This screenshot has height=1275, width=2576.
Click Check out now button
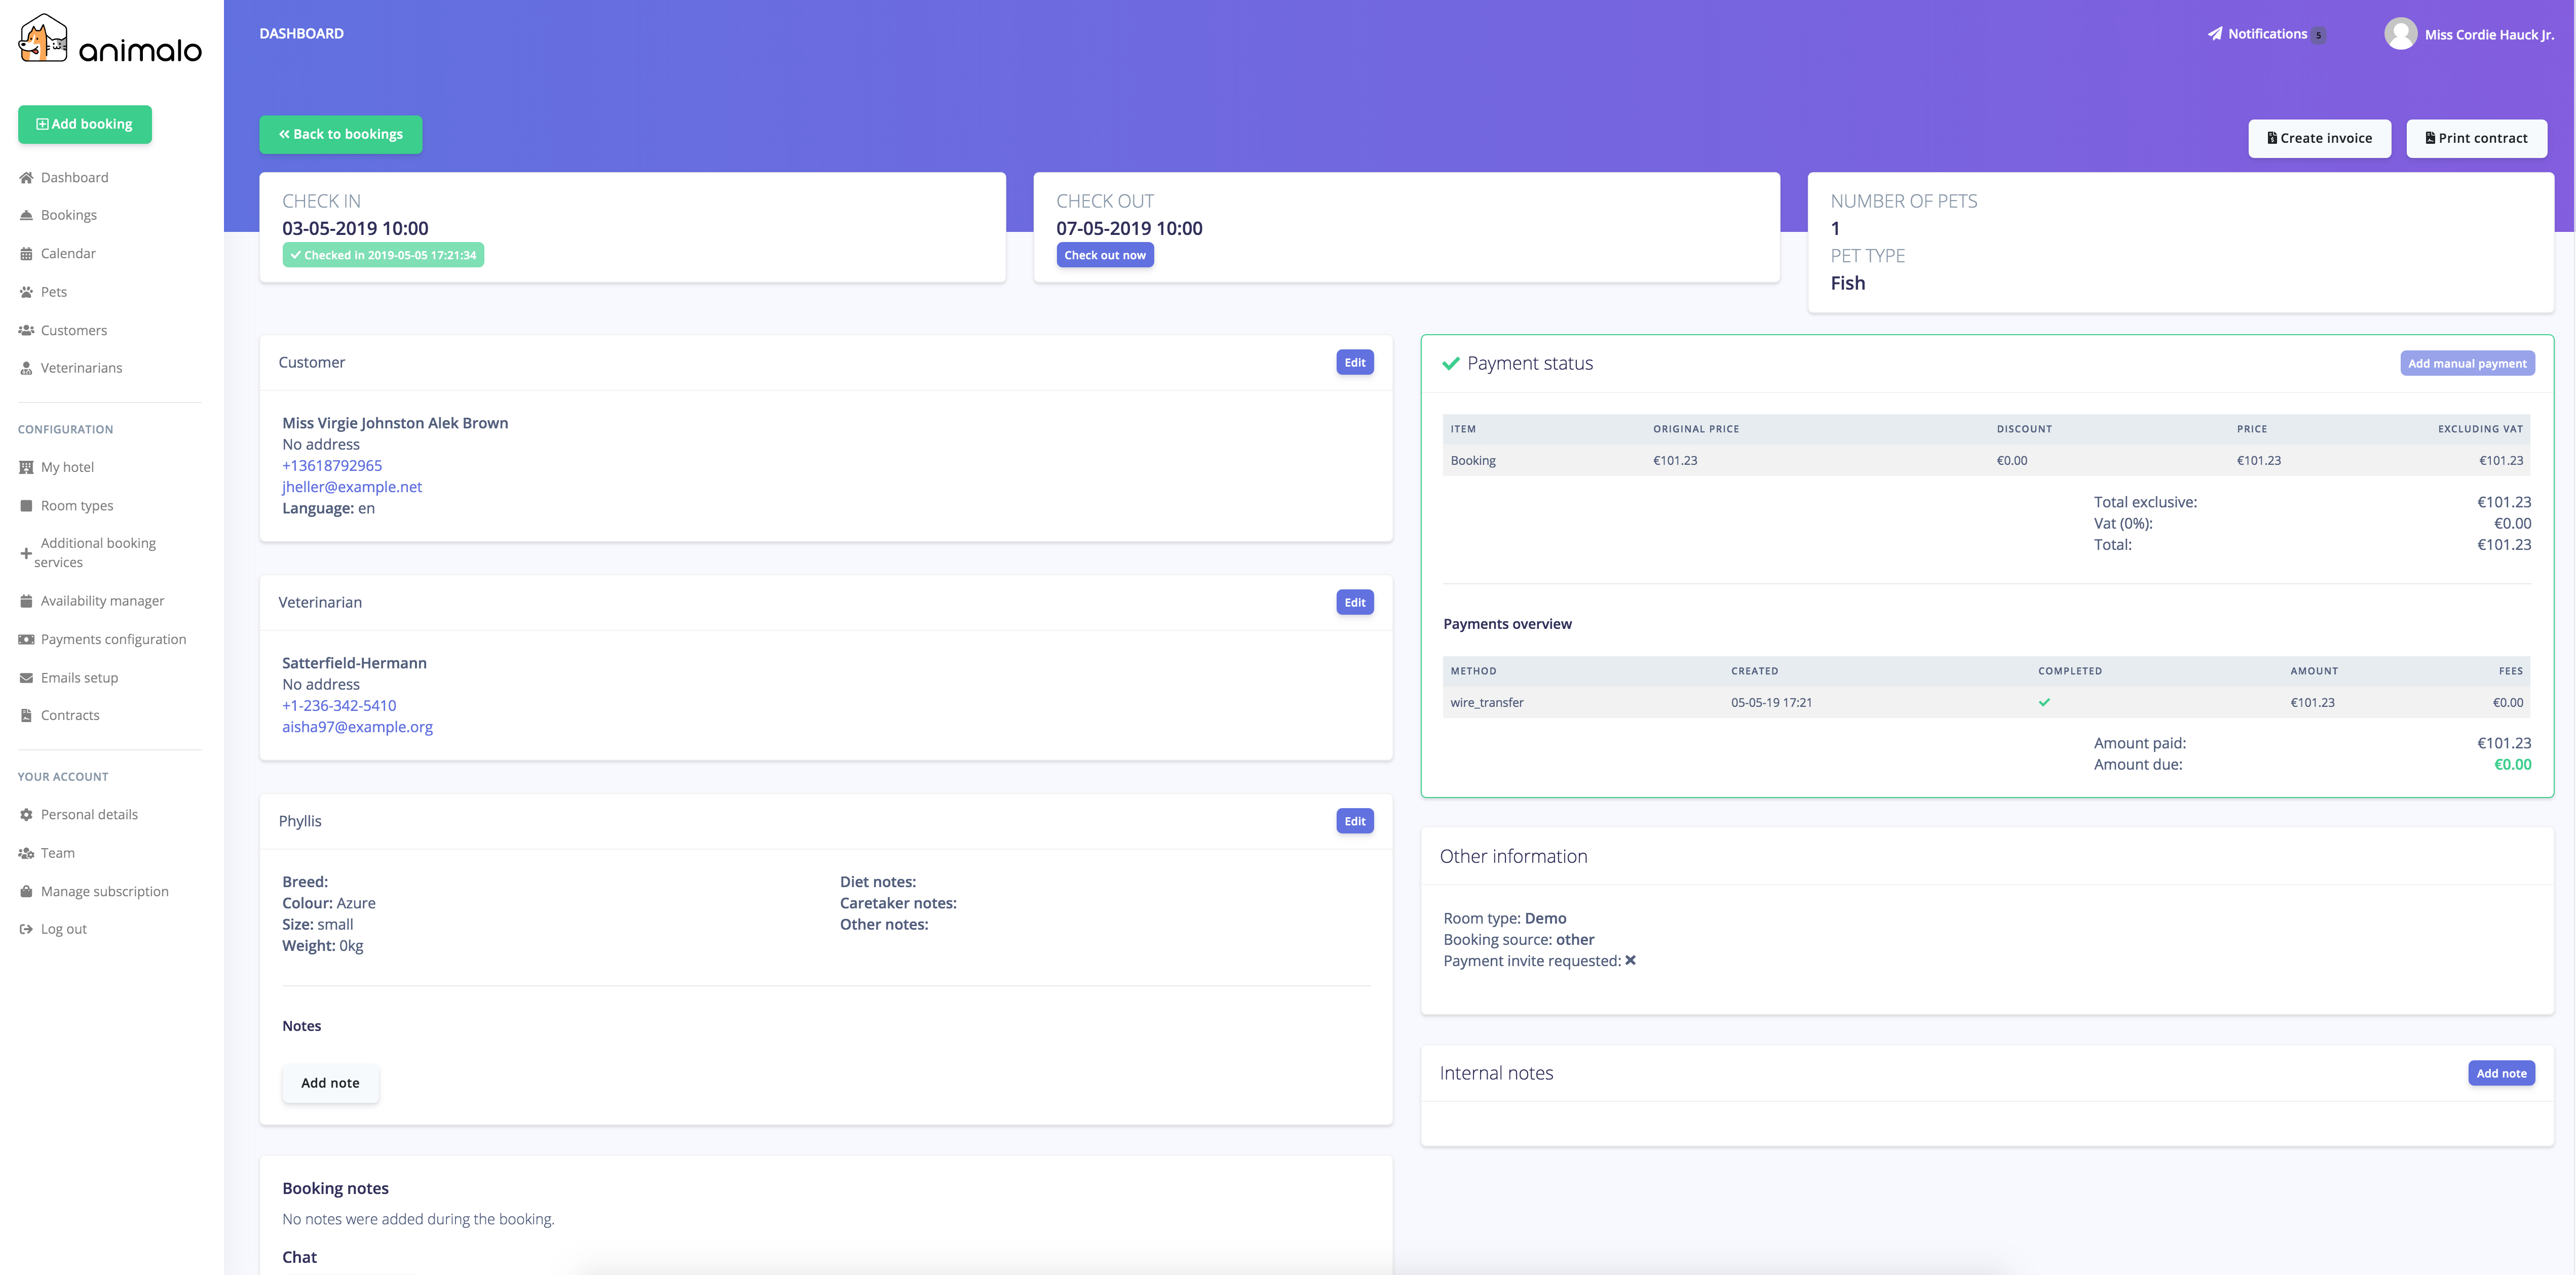click(1104, 256)
